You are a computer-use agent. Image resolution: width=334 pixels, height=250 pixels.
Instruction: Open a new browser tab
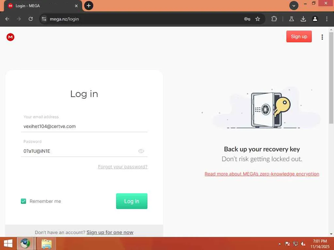point(89,6)
